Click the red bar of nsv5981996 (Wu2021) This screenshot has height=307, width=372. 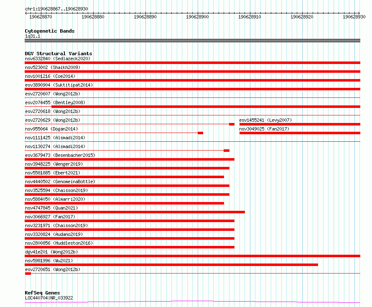171,265
